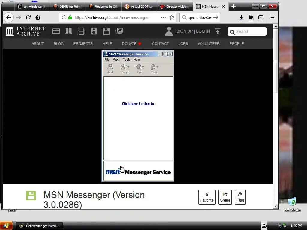Click the MSN Messenger Service banner
This screenshot has height=230, width=307.
pos(138,172)
